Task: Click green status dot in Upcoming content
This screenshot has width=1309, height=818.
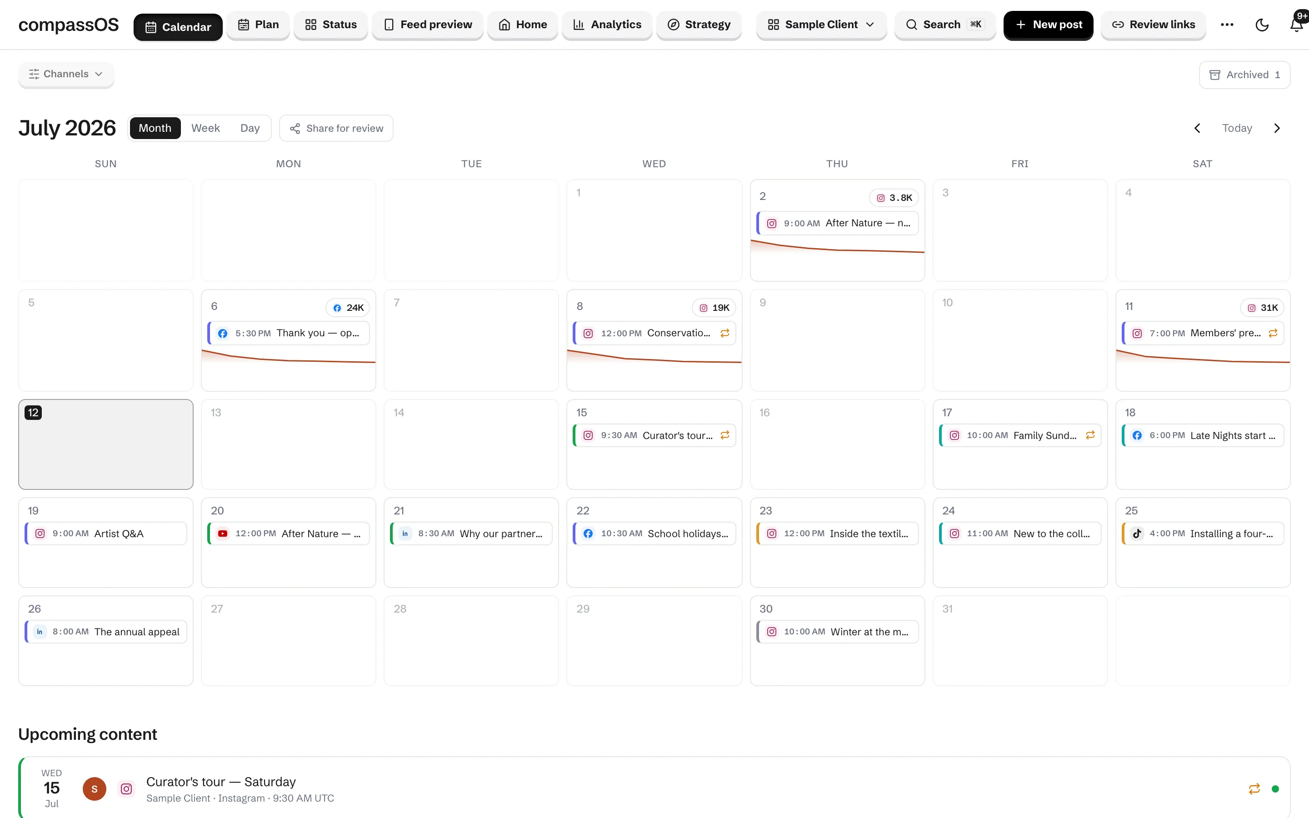Action: [x=1275, y=789]
